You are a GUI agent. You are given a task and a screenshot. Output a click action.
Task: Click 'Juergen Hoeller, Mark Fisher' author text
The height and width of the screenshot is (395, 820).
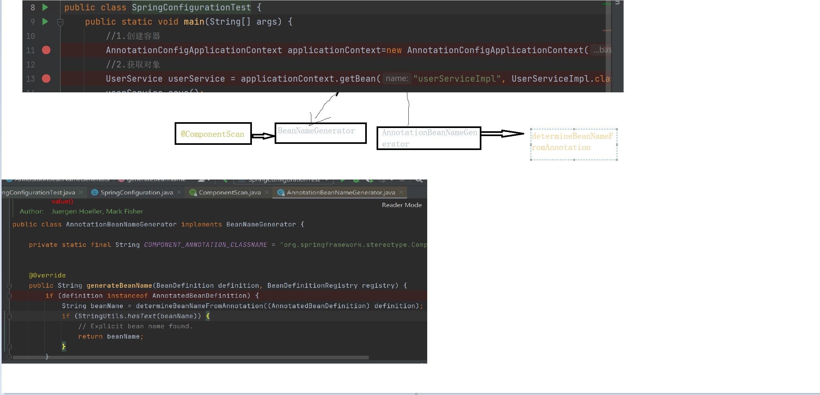(x=97, y=211)
